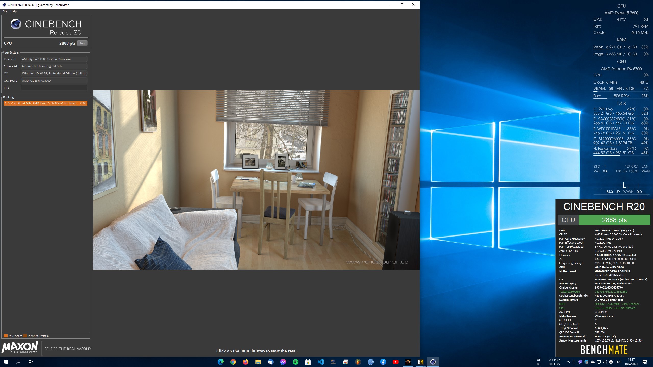Open the Chrome windows stack icon in taskbar

coord(345,362)
